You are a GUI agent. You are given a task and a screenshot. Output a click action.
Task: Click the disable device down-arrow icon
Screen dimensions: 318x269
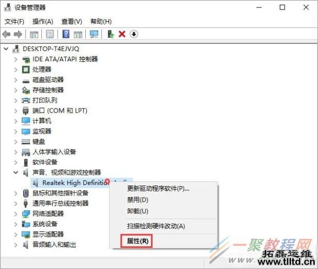point(134,34)
